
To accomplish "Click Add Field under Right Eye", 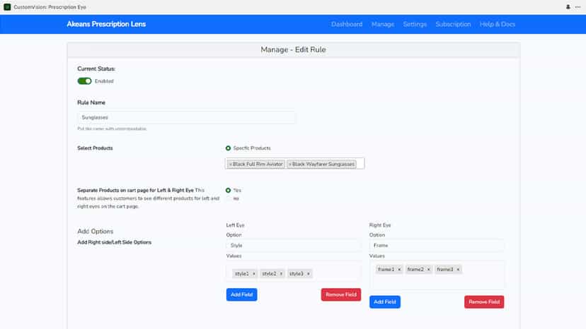I will tap(385, 301).
